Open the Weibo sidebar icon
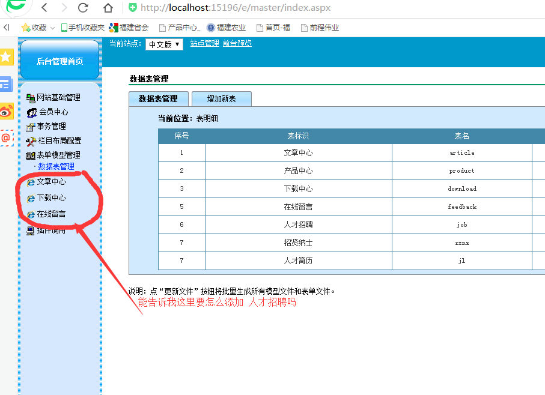The width and height of the screenshot is (545, 395). coord(6,111)
